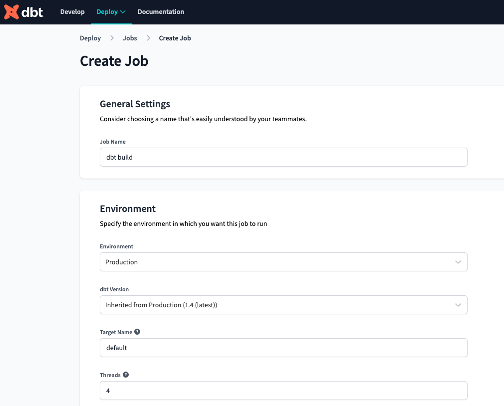Image resolution: width=504 pixels, height=406 pixels.
Task: Expand the dbt Version dropdown chevron
Action: (458, 305)
